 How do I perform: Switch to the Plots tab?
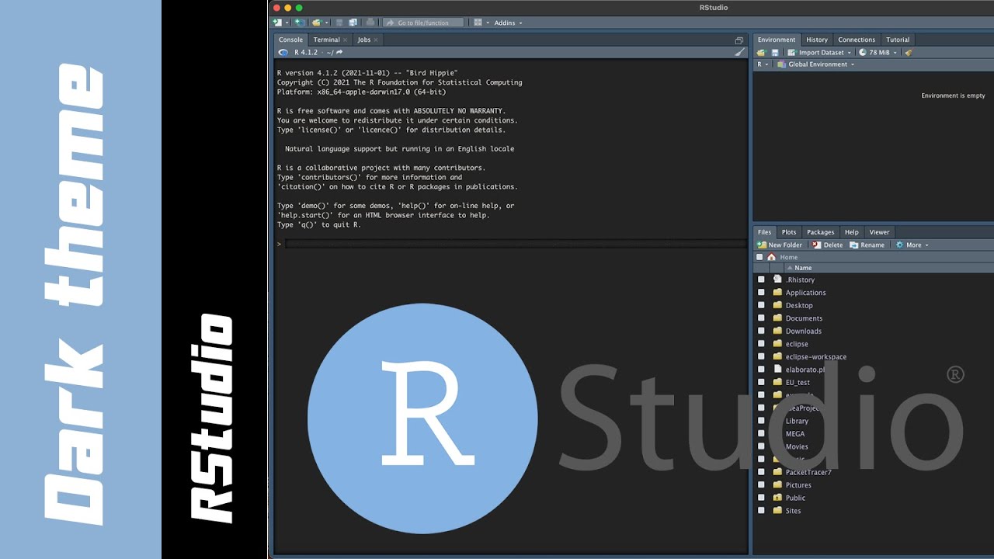pos(789,232)
